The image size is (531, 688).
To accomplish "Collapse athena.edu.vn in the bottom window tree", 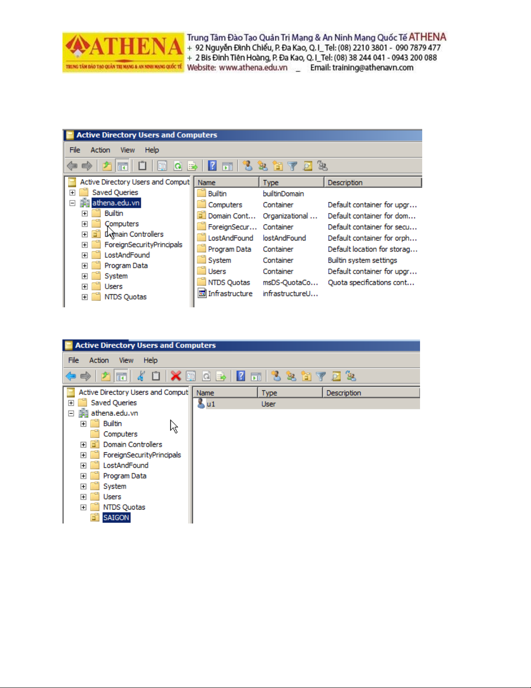I will (71, 413).
